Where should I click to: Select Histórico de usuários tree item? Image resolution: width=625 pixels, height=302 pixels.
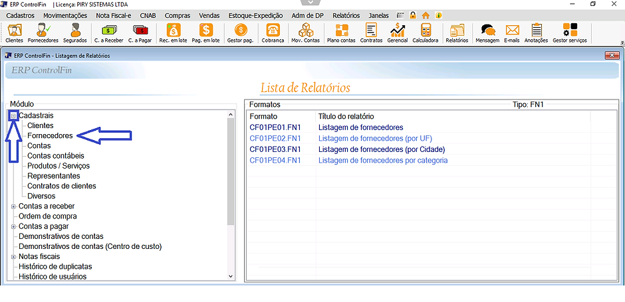tap(53, 277)
